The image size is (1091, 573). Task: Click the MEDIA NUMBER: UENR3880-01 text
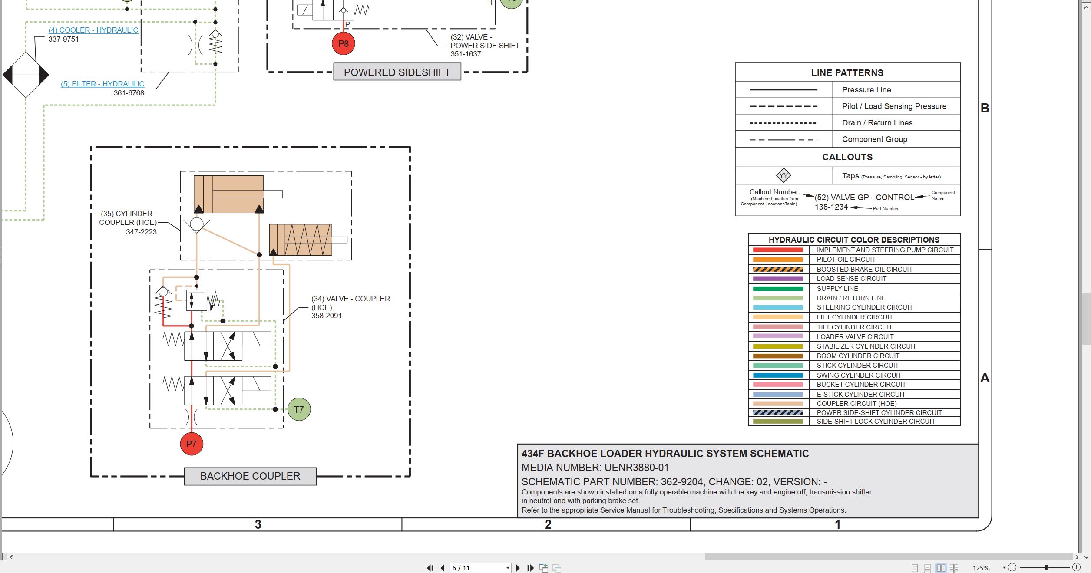[595, 468]
